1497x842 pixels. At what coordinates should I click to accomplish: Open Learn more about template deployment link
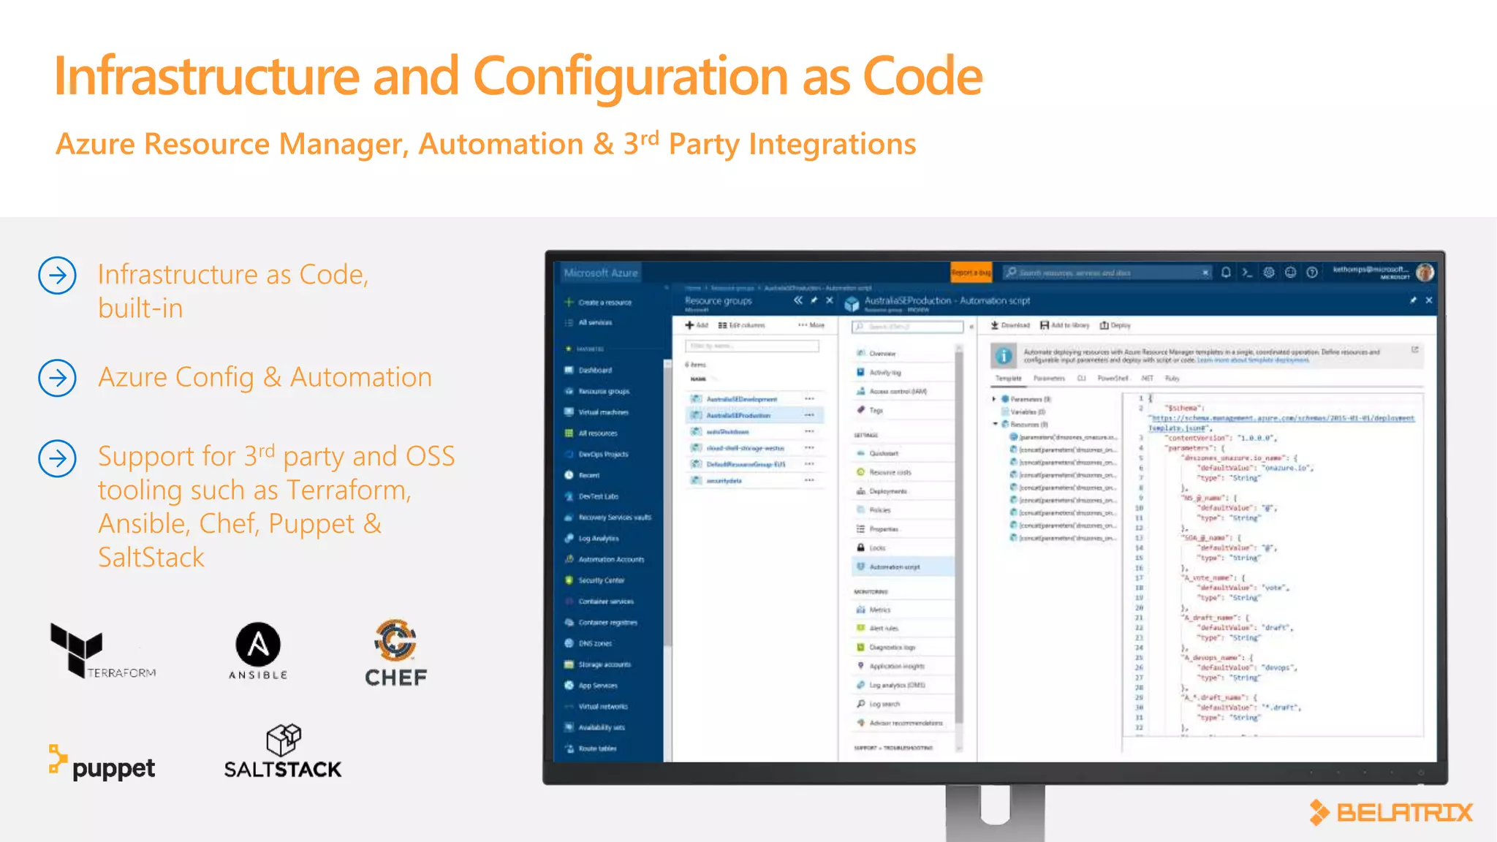pos(1253,360)
